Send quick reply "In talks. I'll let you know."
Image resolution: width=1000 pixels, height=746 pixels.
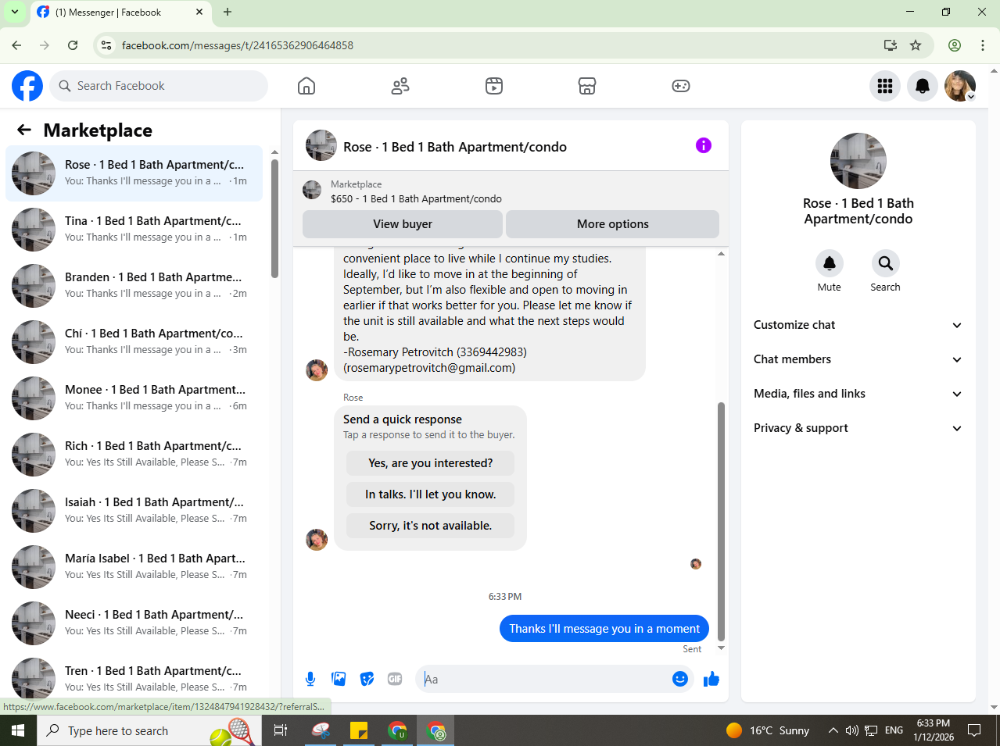[430, 494]
